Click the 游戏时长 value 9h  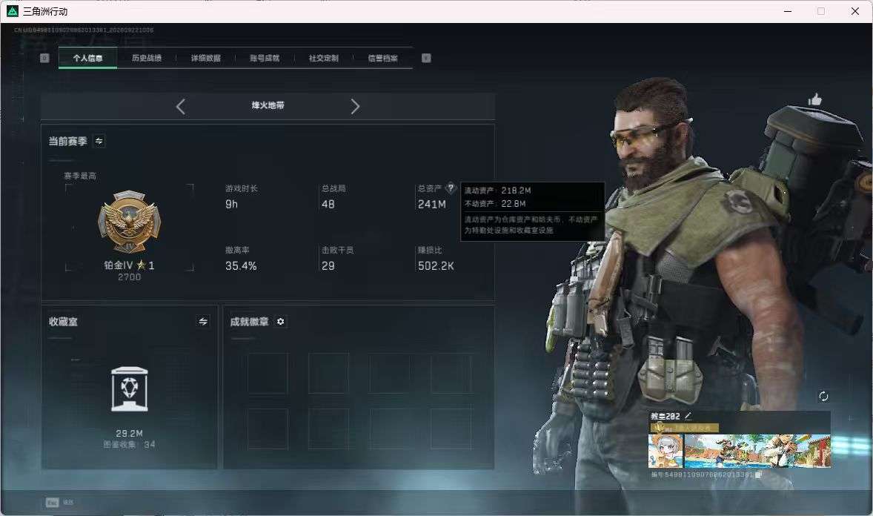(x=232, y=205)
